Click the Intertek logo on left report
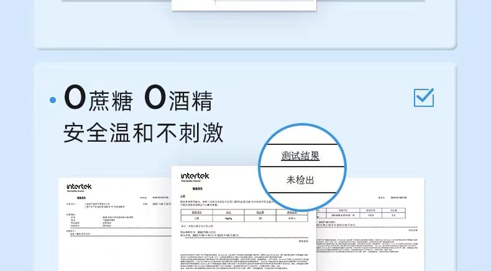 [80, 186]
